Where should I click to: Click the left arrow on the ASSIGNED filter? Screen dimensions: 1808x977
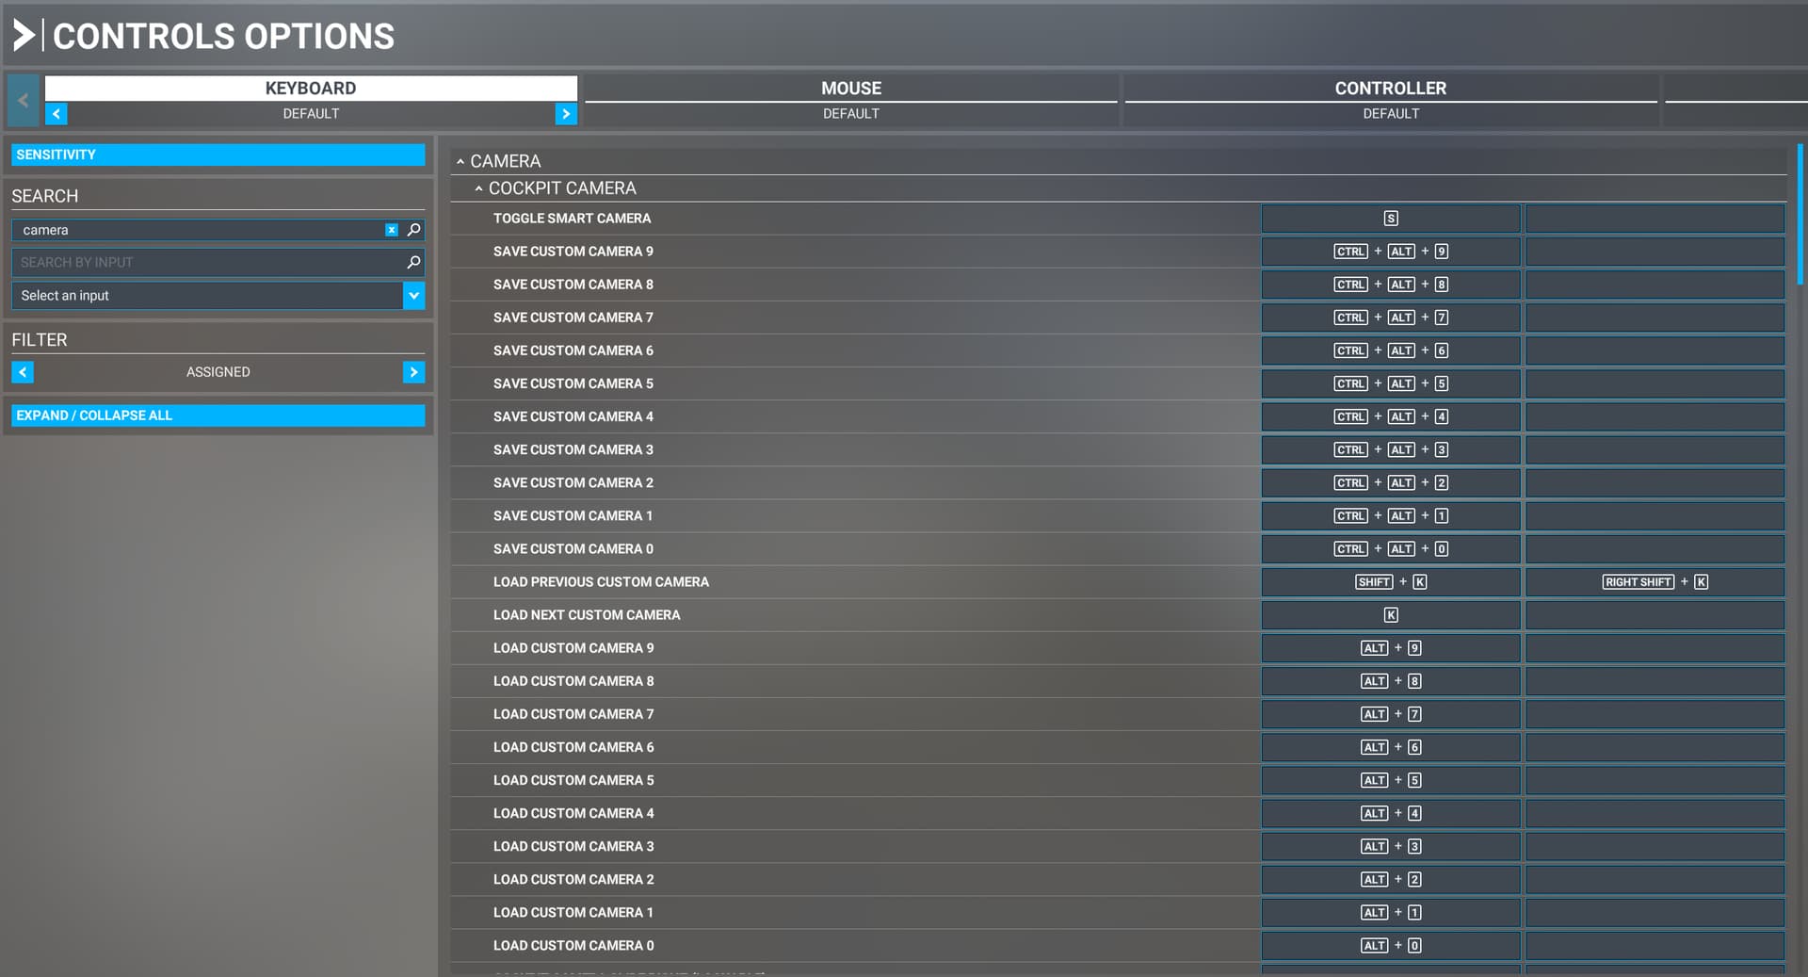pos(23,371)
